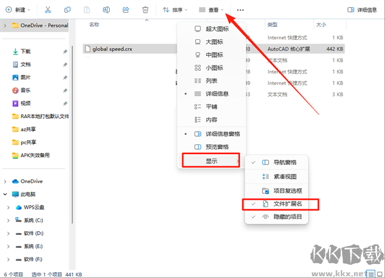
Task: Select the 软件 (D:) drive
Action: click(30, 233)
